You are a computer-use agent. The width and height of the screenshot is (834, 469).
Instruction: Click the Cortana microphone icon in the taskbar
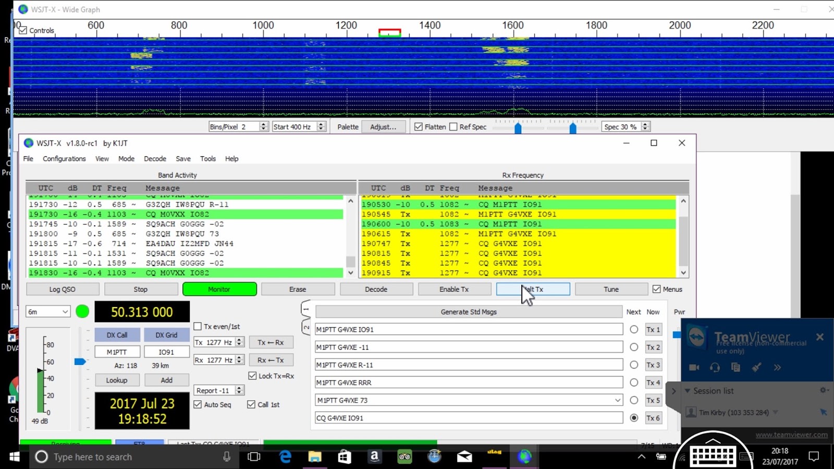tap(227, 457)
